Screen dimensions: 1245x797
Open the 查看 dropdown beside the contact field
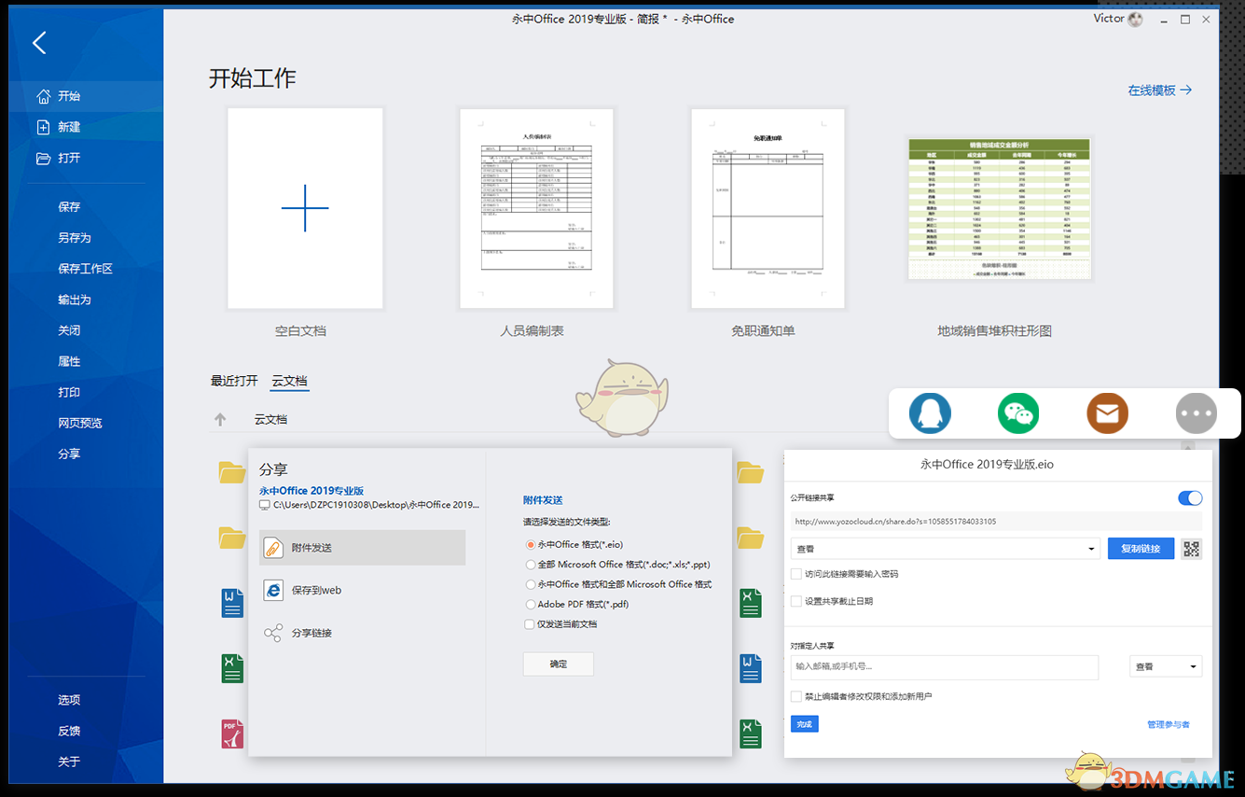tap(1165, 667)
